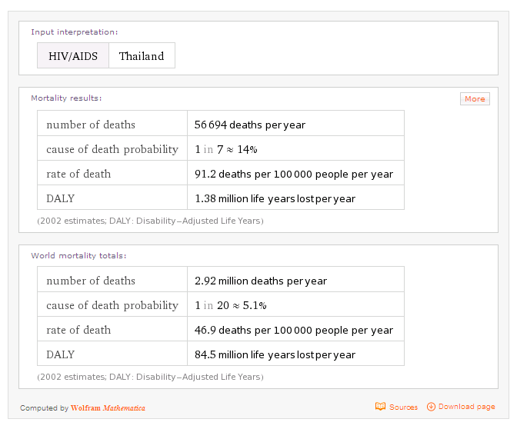The image size is (517, 429).
Task: Click the Download page link text
Action: click(x=467, y=407)
